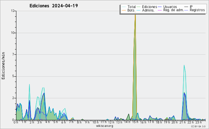
Task: Click the 6 h x-axis label
Action: (63, 122)
